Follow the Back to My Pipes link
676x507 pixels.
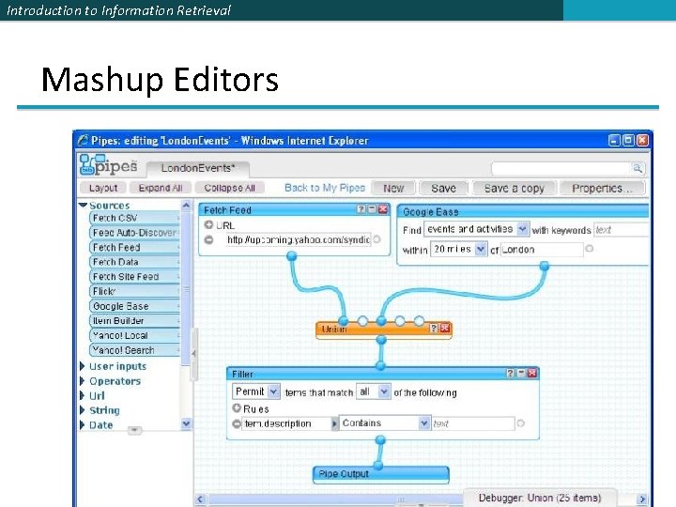click(325, 188)
